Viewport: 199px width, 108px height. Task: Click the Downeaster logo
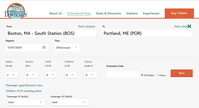(x=16, y=11)
